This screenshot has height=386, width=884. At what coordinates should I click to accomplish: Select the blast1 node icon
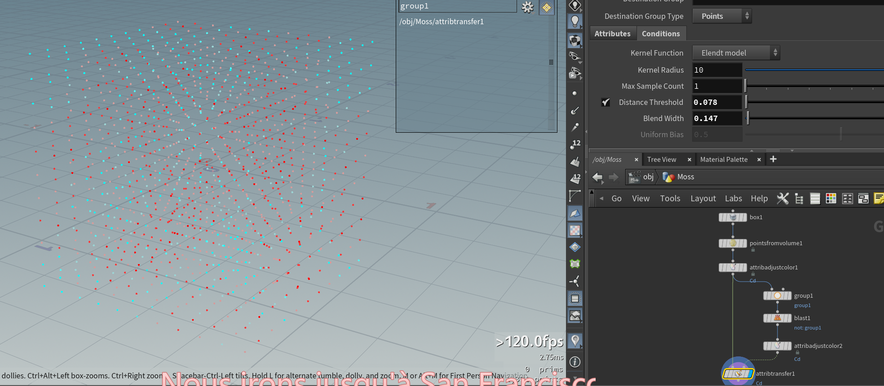(777, 318)
